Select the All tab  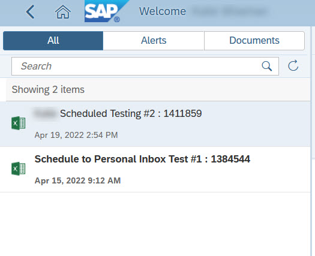click(53, 41)
